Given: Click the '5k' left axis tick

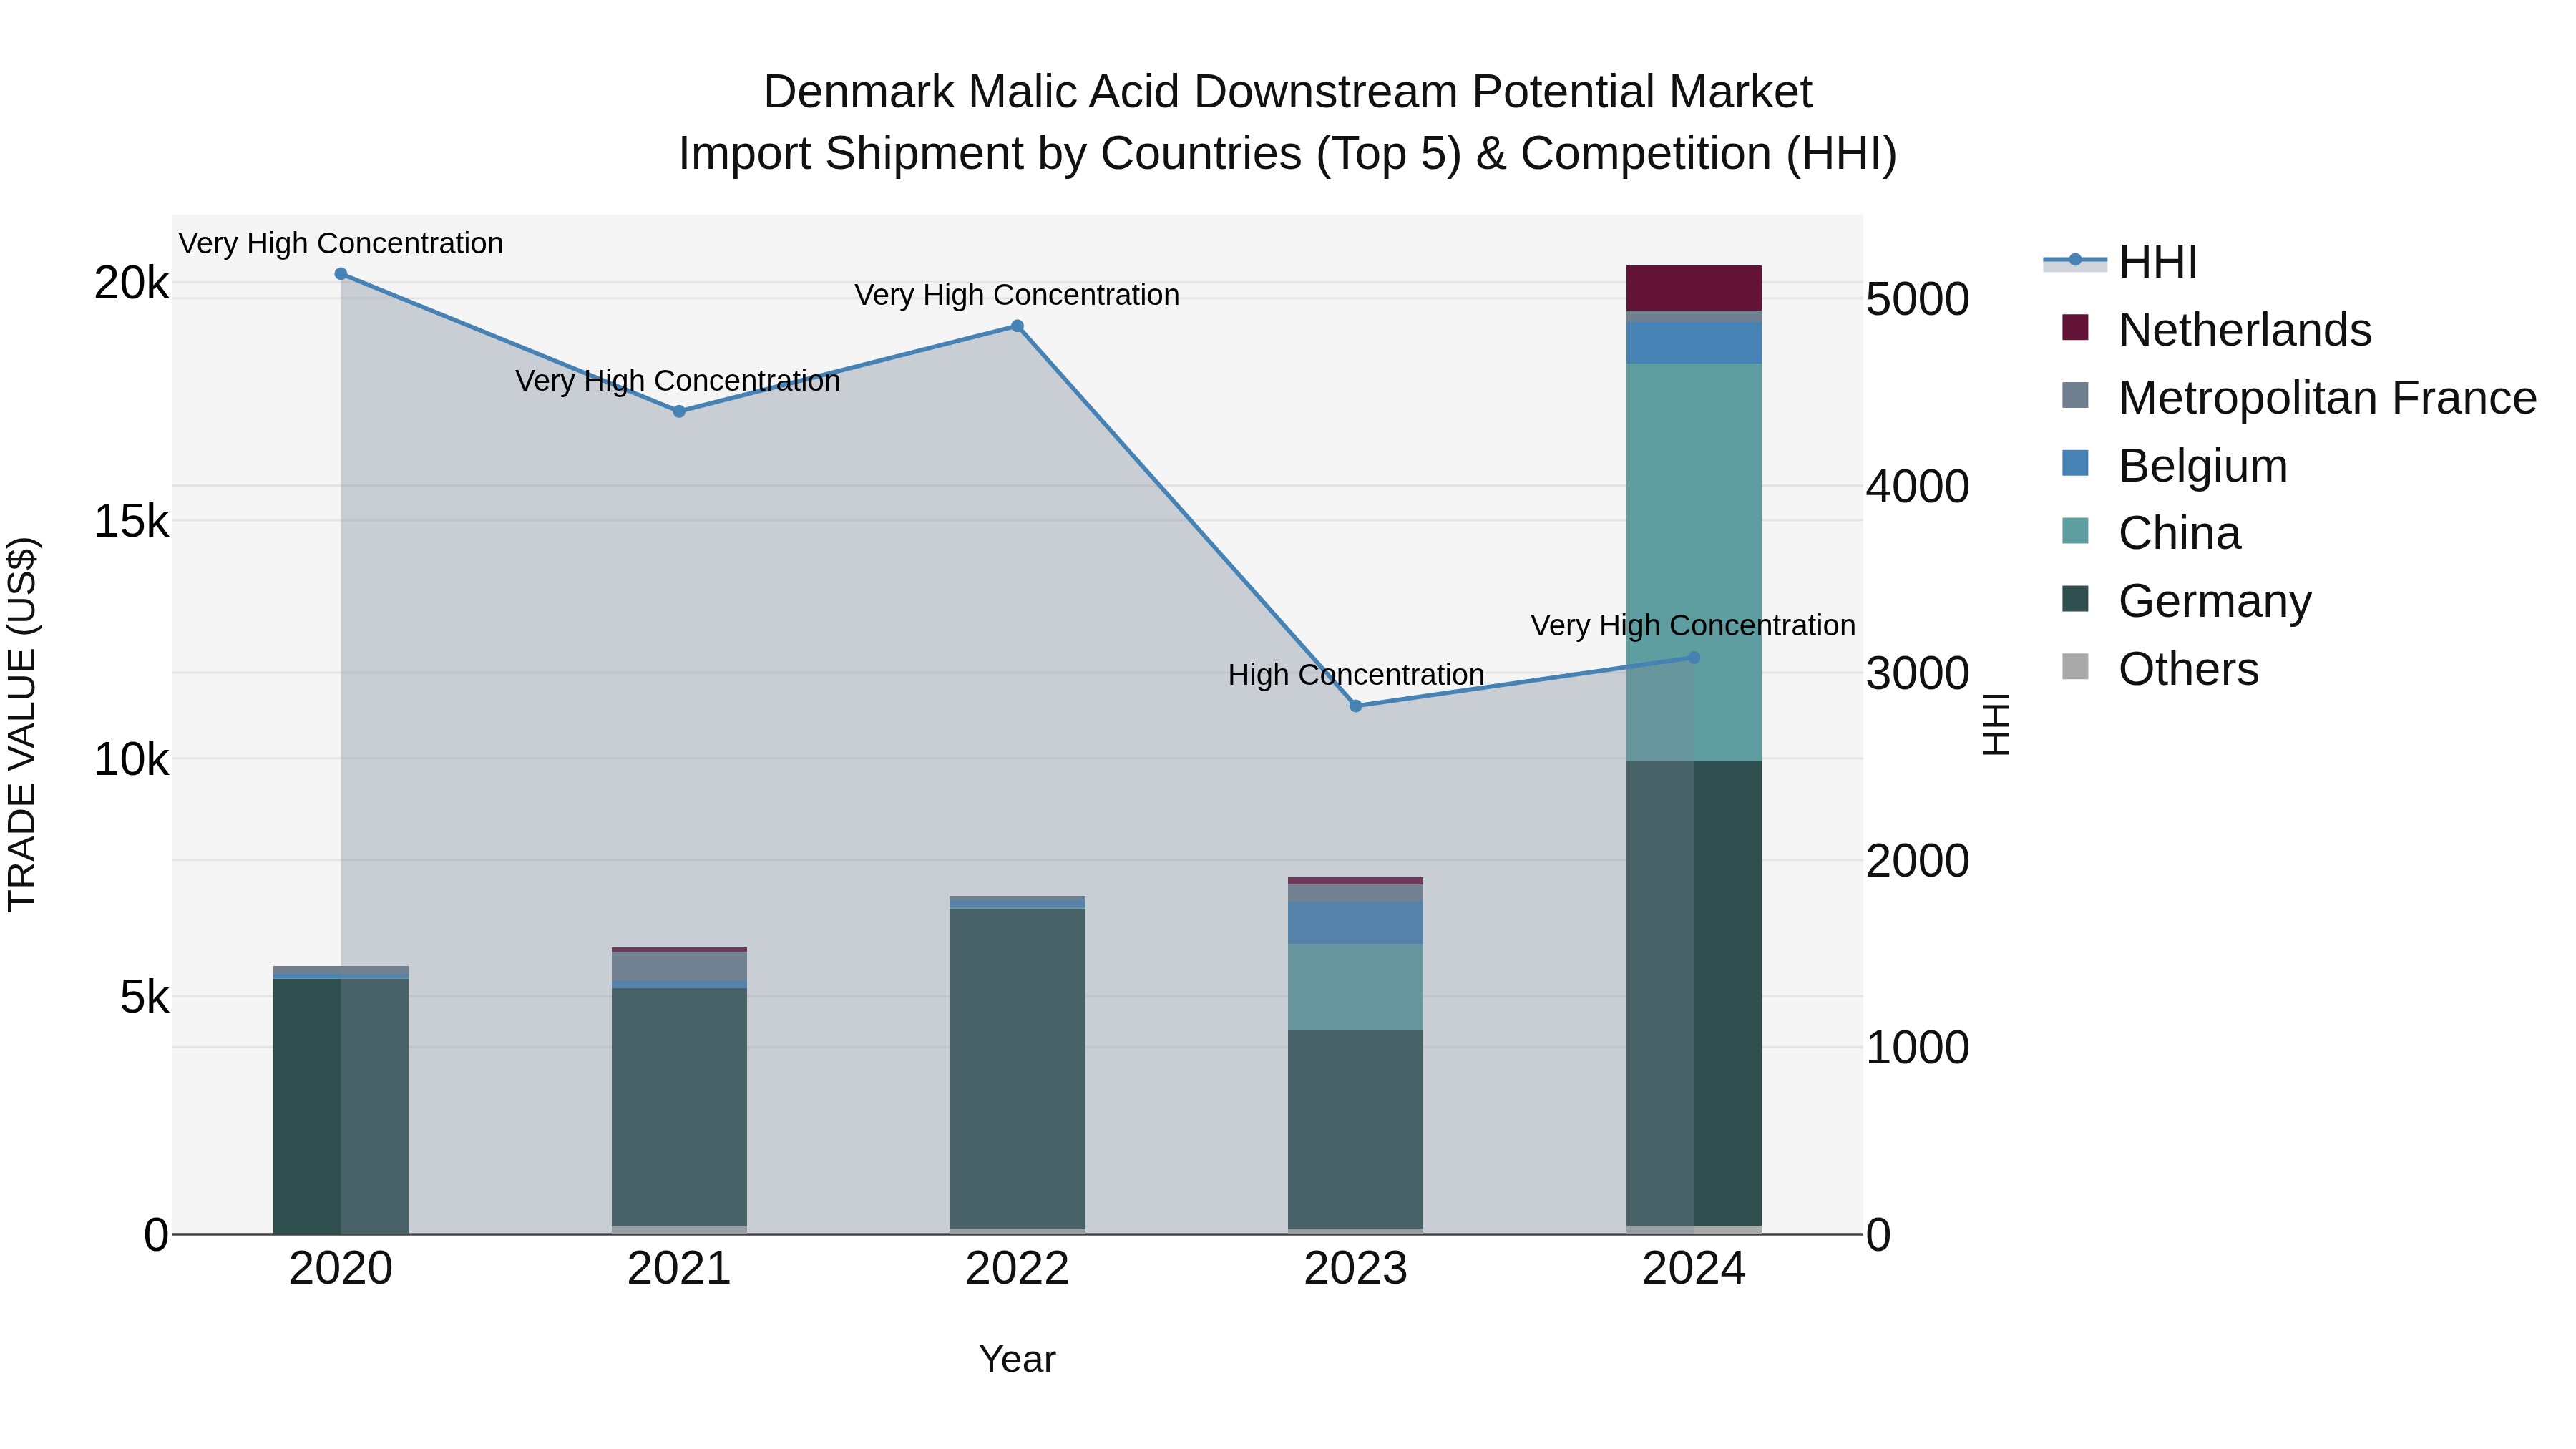Looking at the screenshot, I should 145,998.
